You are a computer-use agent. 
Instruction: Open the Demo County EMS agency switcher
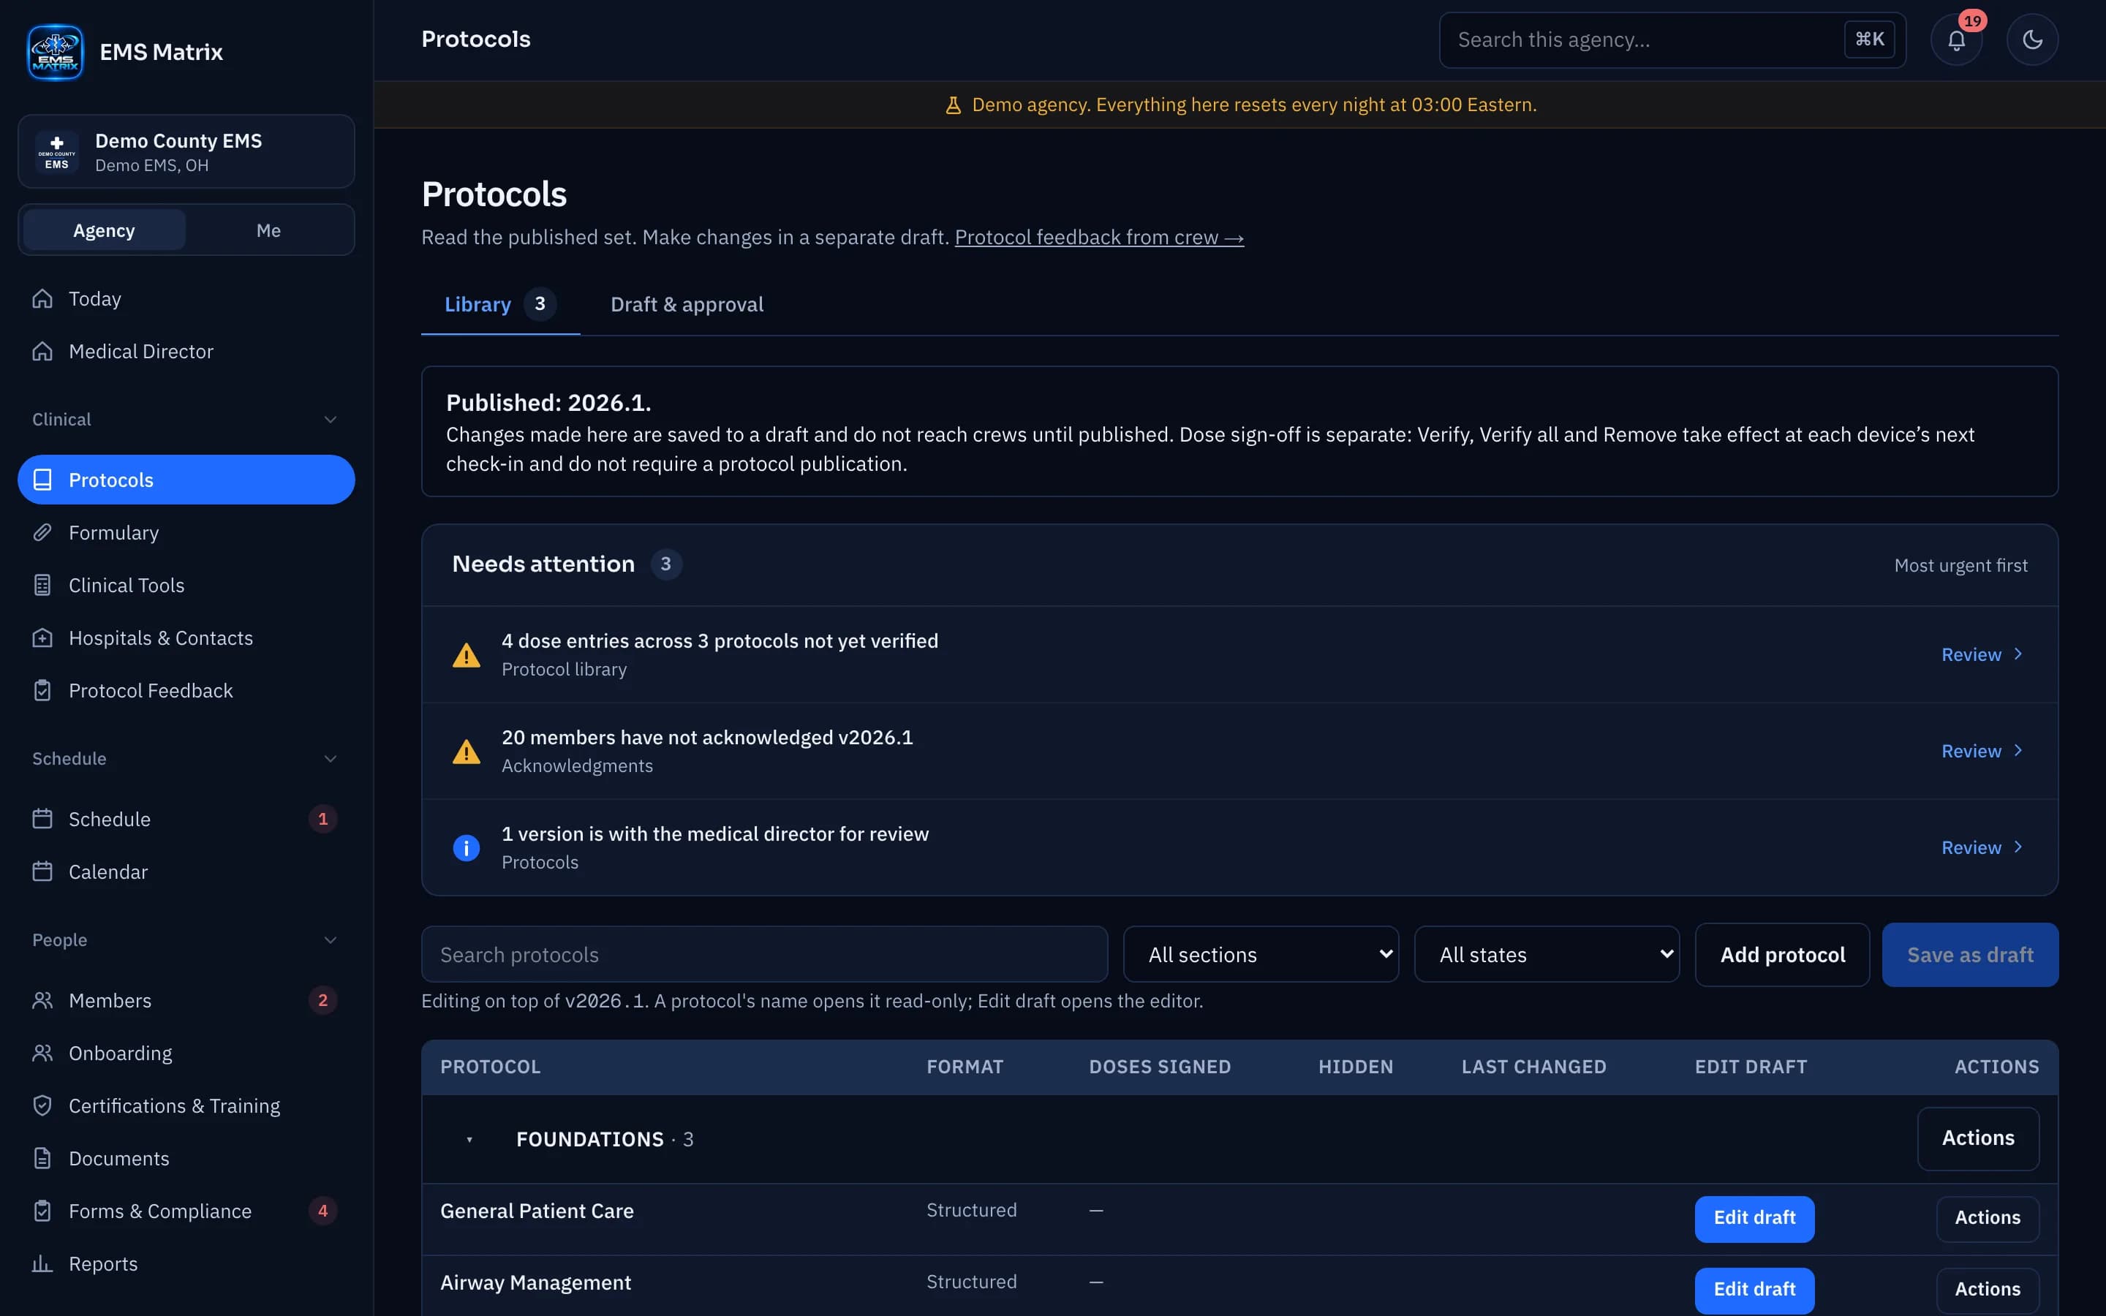pos(186,151)
